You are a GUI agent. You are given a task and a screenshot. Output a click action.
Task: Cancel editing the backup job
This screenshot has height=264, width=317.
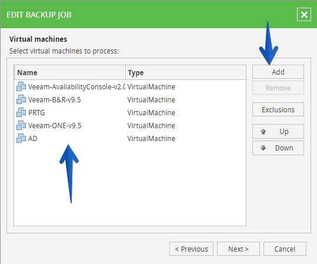pos(285,249)
